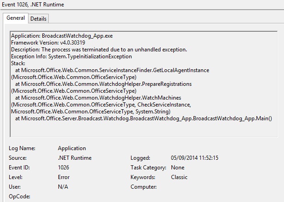Click the Keywords value Classic
The image size is (284, 202).
[179, 177]
